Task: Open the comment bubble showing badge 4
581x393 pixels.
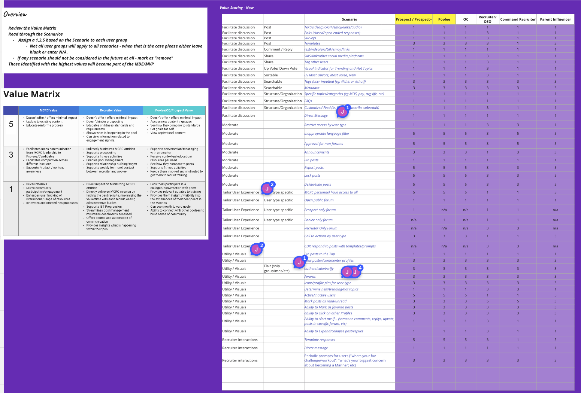Action: click(351, 272)
